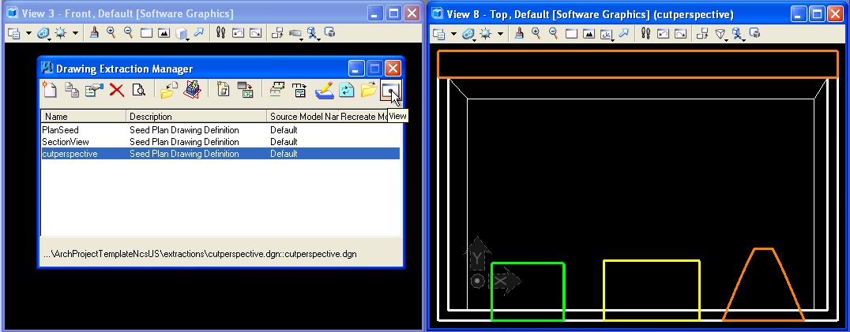The image size is (850, 332).
Task: Click Source Model Name column header
Action: pos(303,116)
